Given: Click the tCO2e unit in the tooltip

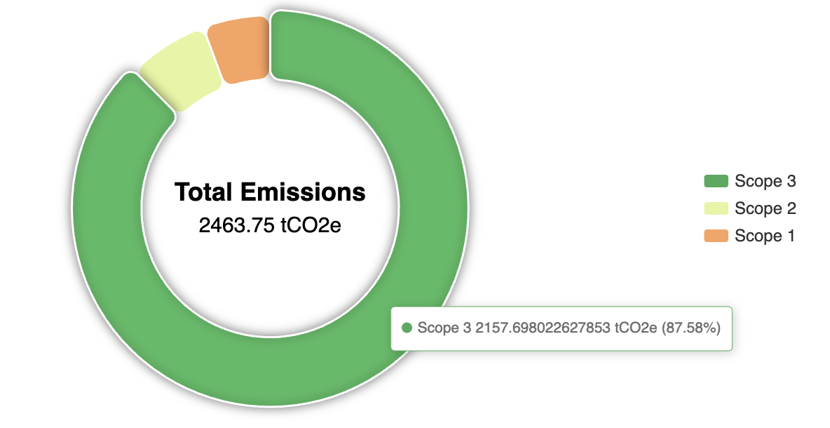Looking at the screenshot, I should tap(636, 328).
